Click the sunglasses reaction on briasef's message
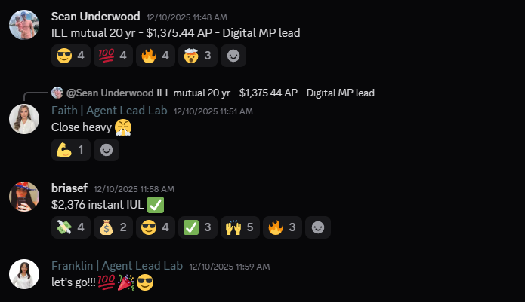 click(x=156, y=227)
